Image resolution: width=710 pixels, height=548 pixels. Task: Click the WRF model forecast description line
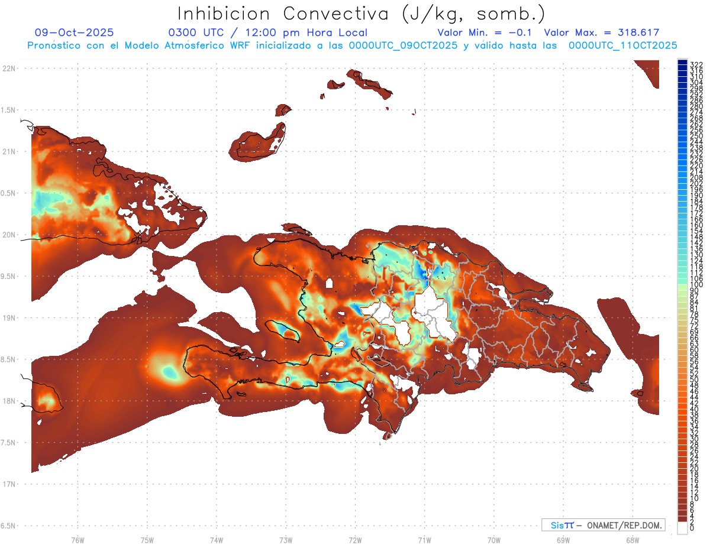point(352,46)
